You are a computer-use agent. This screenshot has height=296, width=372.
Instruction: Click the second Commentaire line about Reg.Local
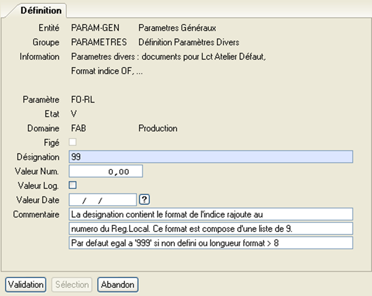[x=211, y=228]
